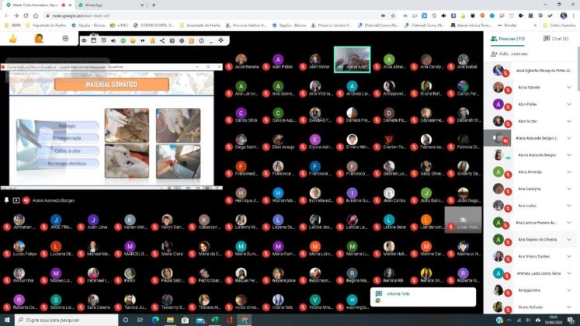Click the Adic. pessoas button

[509, 54]
